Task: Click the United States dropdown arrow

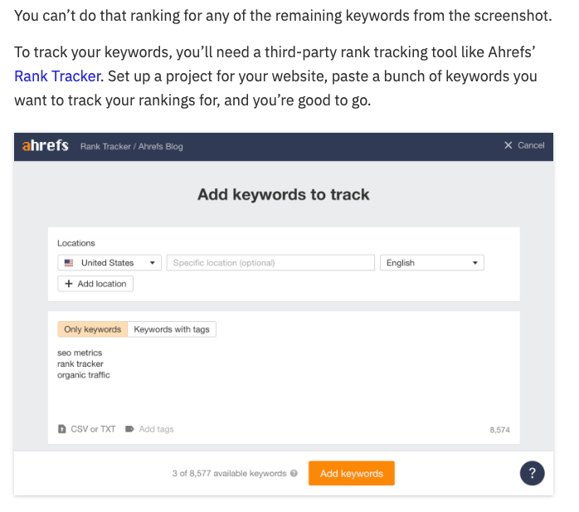Action: (x=152, y=263)
